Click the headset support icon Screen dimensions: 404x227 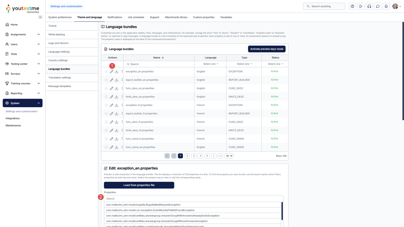(369, 6)
